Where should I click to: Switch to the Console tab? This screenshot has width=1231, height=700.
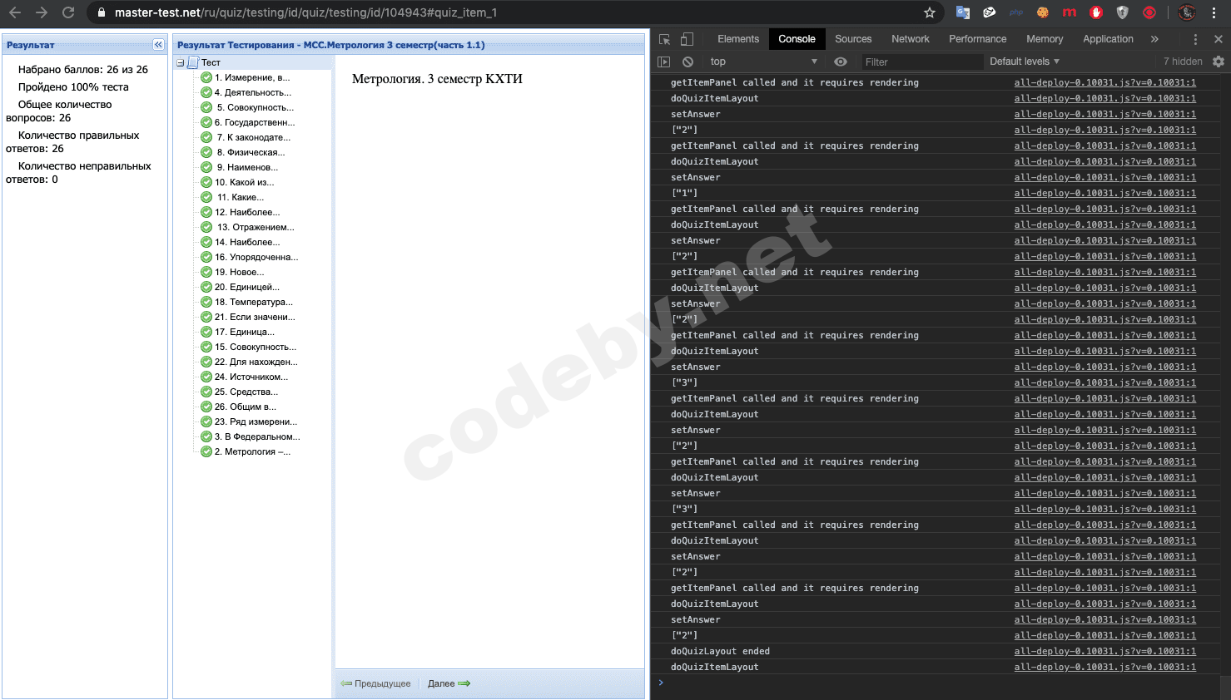pyautogui.click(x=797, y=39)
